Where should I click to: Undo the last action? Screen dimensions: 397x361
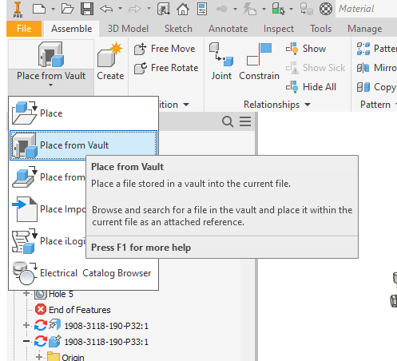(106, 9)
